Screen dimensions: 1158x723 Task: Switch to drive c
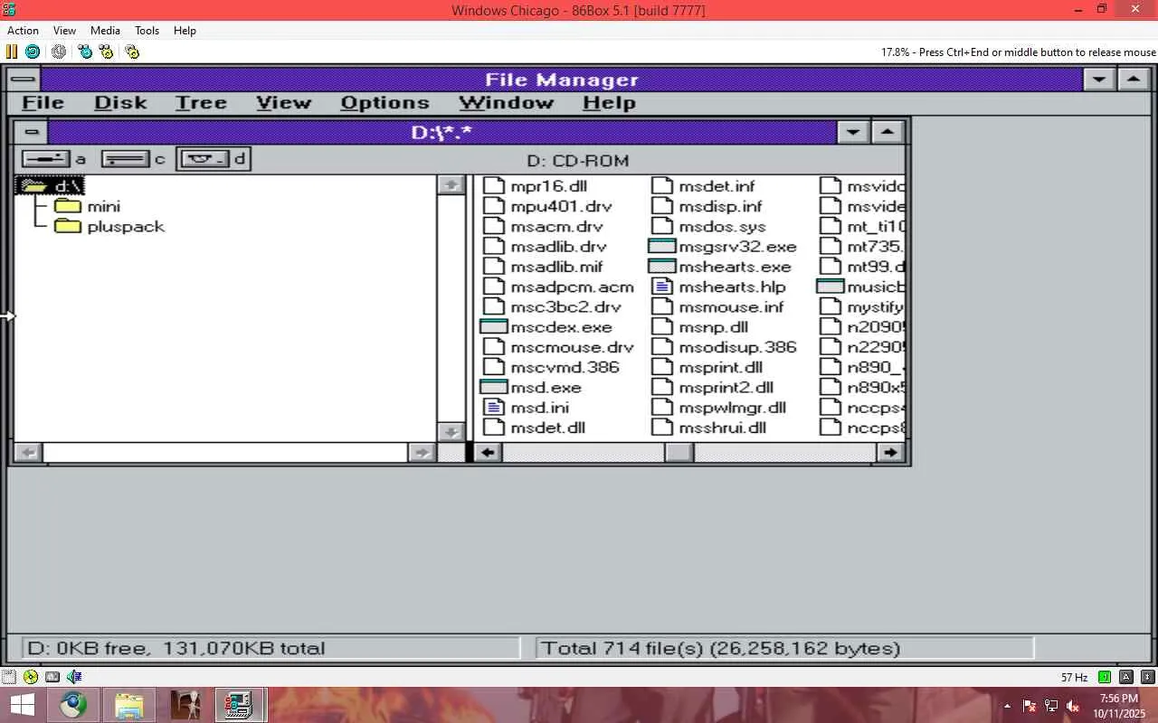(x=133, y=160)
